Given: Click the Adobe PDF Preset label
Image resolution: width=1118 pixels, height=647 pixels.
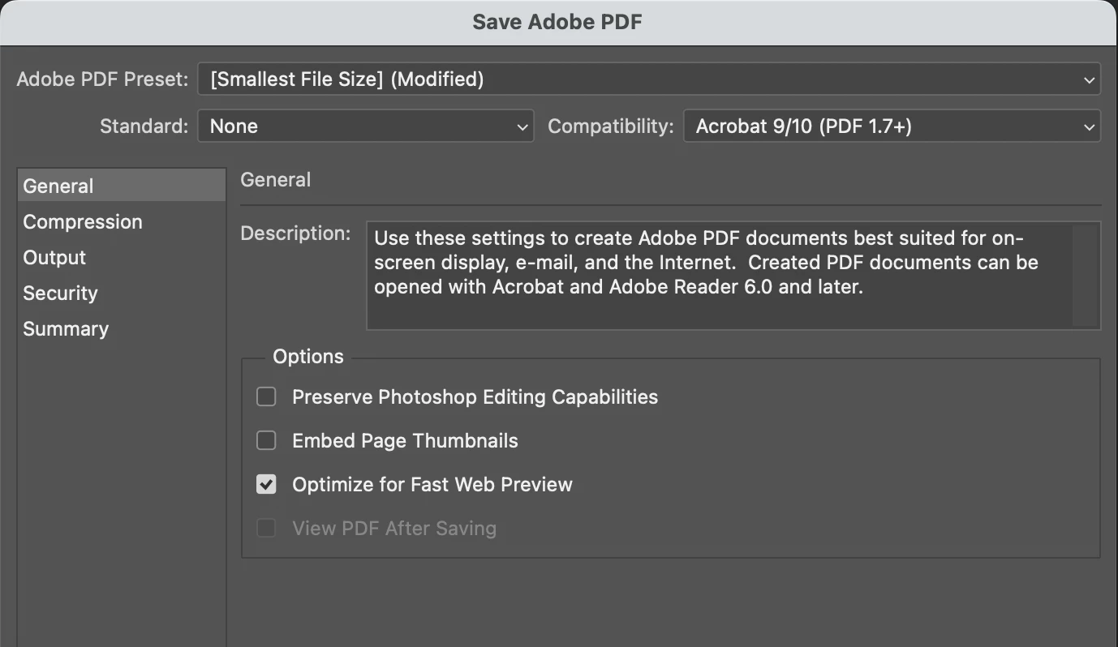Looking at the screenshot, I should [x=102, y=79].
